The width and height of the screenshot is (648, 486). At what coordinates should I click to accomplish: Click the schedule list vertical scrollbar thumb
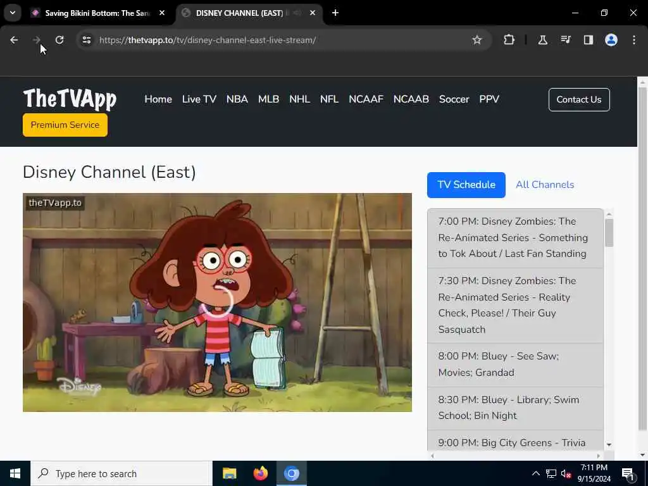click(x=609, y=233)
